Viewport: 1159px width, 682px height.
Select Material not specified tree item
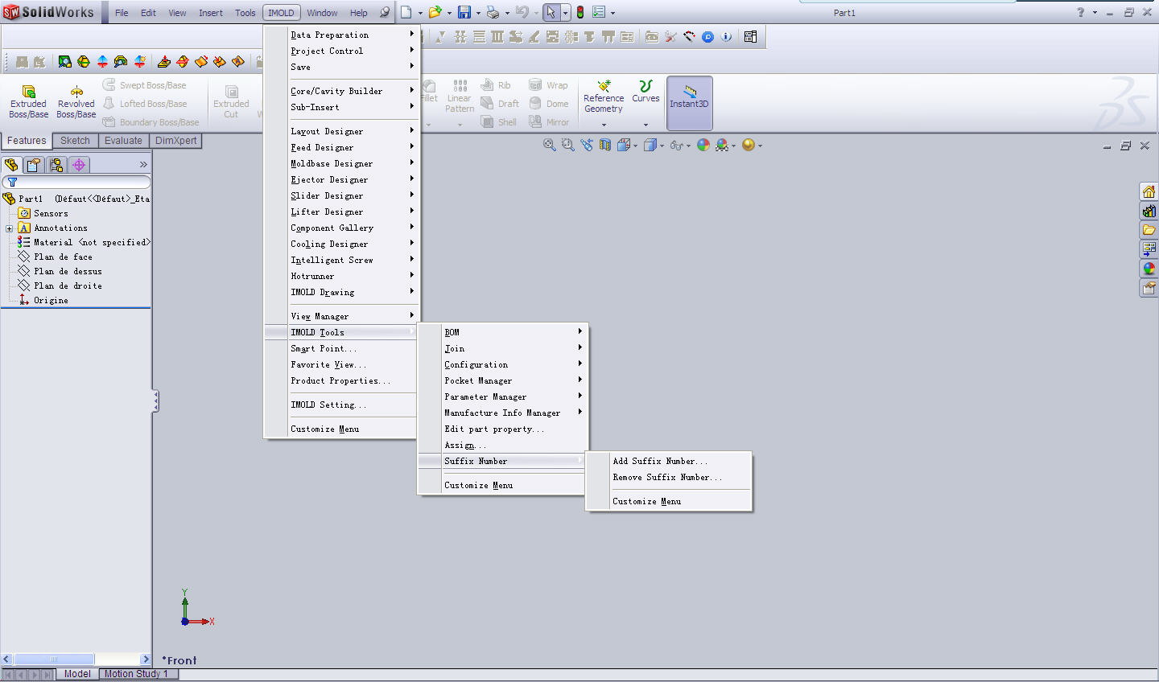coord(84,242)
